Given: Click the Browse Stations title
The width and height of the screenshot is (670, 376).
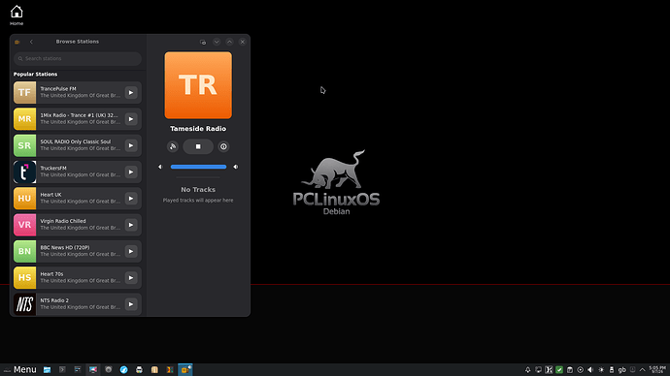Looking at the screenshot, I should [x=78, y=42].
